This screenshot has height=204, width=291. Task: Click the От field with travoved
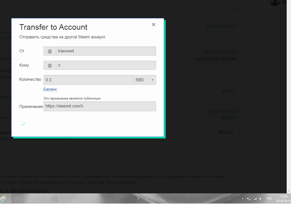106,51
